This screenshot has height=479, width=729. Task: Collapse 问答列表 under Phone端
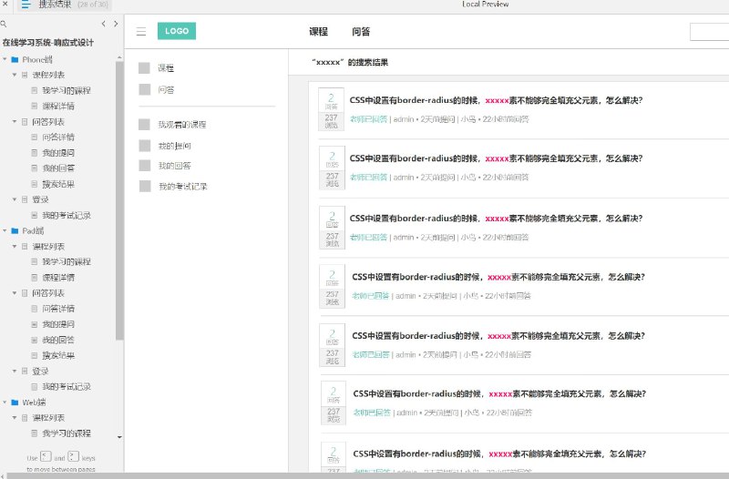coord(15,122)
